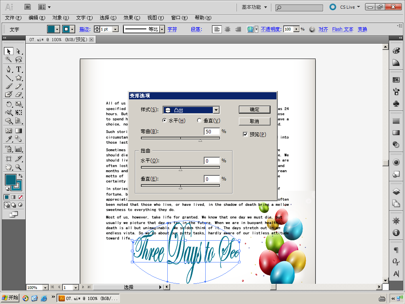Select the Blend tool
The height and width of the screenshot is (304, 405).
(x=18, y=139)
